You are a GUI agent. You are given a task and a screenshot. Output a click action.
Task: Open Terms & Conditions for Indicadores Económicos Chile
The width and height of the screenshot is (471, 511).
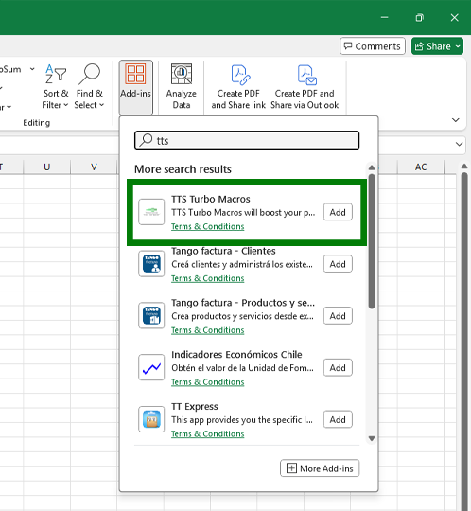click(208, 382)
